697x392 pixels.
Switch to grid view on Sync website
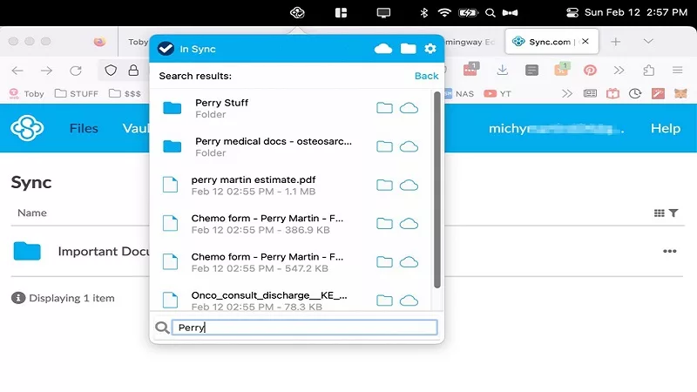click(x=660, y=213)
